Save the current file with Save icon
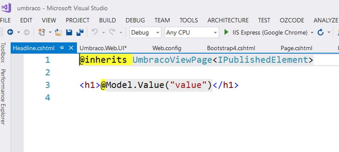This screenshot has height=152, width=339. [x=69, y=32]
